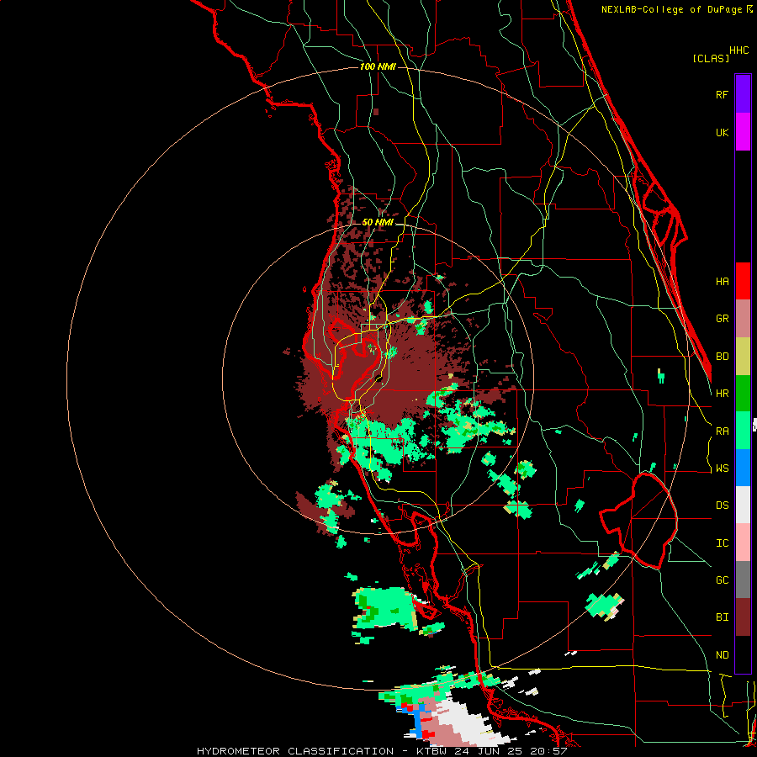Click the UK magenta legend swatch
The height and width of the screenshot is (757, 757).
[743, 132]
